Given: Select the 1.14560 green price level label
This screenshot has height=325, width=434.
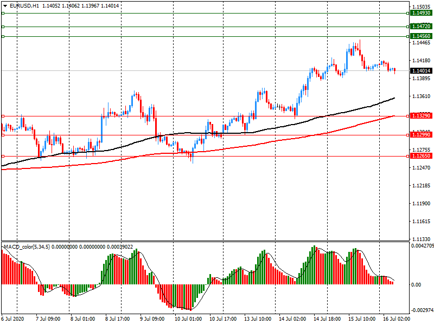Looking at the screenshot, I should [422, 36].
